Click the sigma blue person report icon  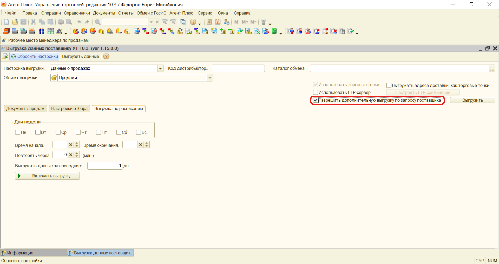[x=291, y=31]
